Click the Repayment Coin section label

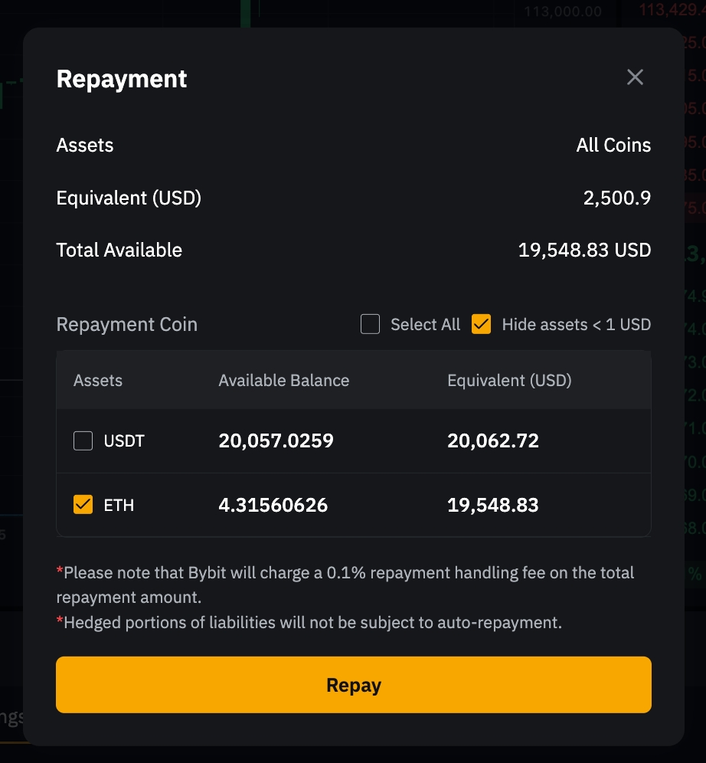click(127, 325)
